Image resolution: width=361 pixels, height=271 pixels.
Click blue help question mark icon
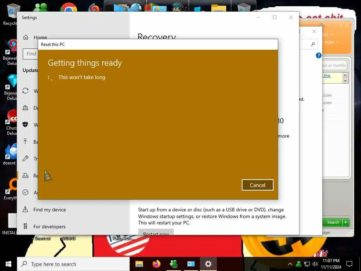[318, 55]
